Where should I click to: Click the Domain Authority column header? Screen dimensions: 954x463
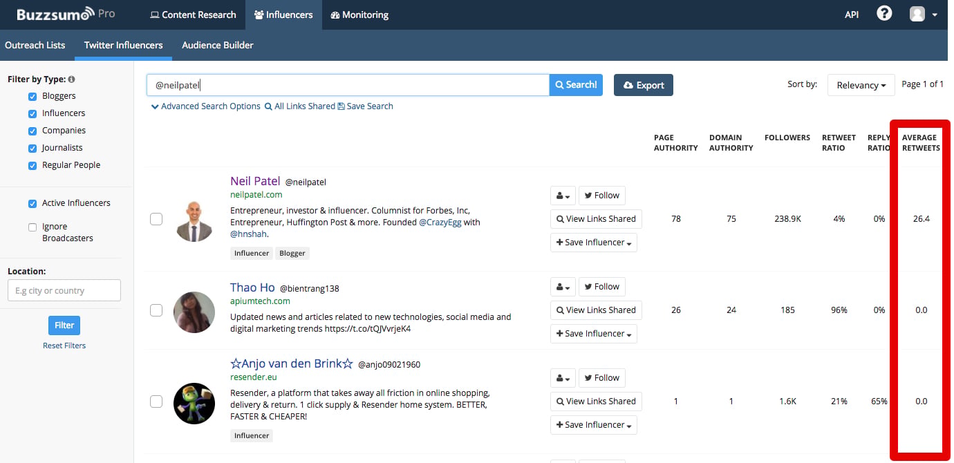pos(731,142)
